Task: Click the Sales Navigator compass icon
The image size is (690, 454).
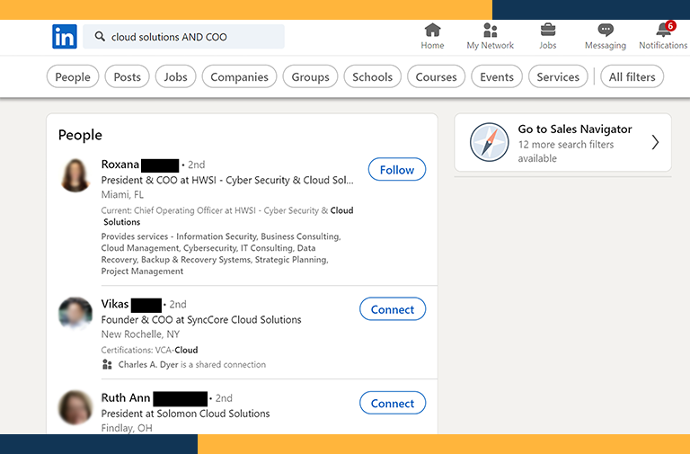Action: [489, 142]
